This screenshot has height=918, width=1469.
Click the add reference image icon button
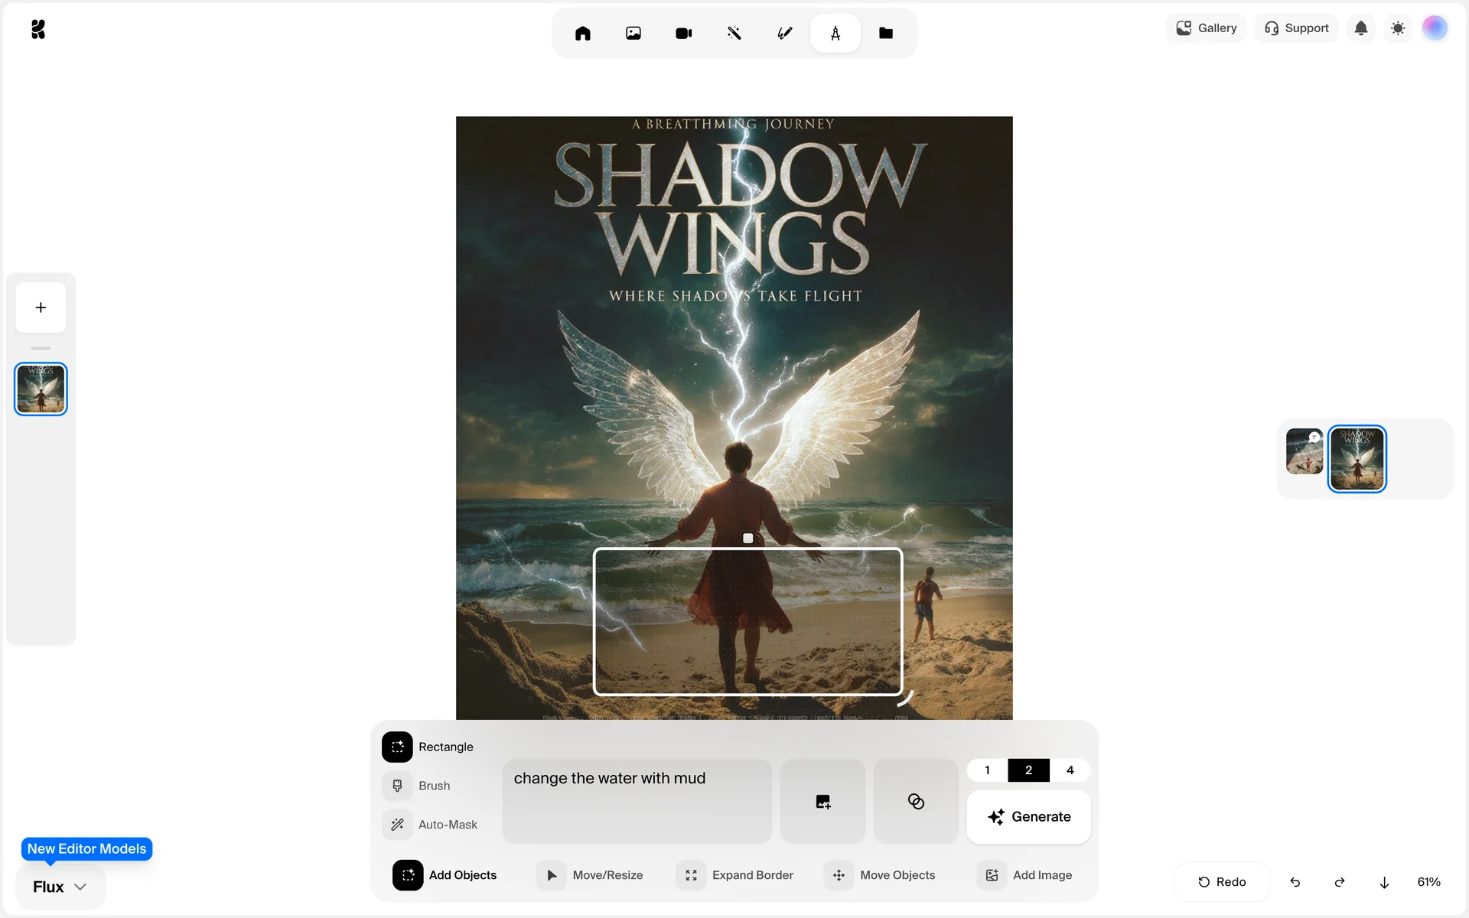pyautogui.click(x=822, y=801)
